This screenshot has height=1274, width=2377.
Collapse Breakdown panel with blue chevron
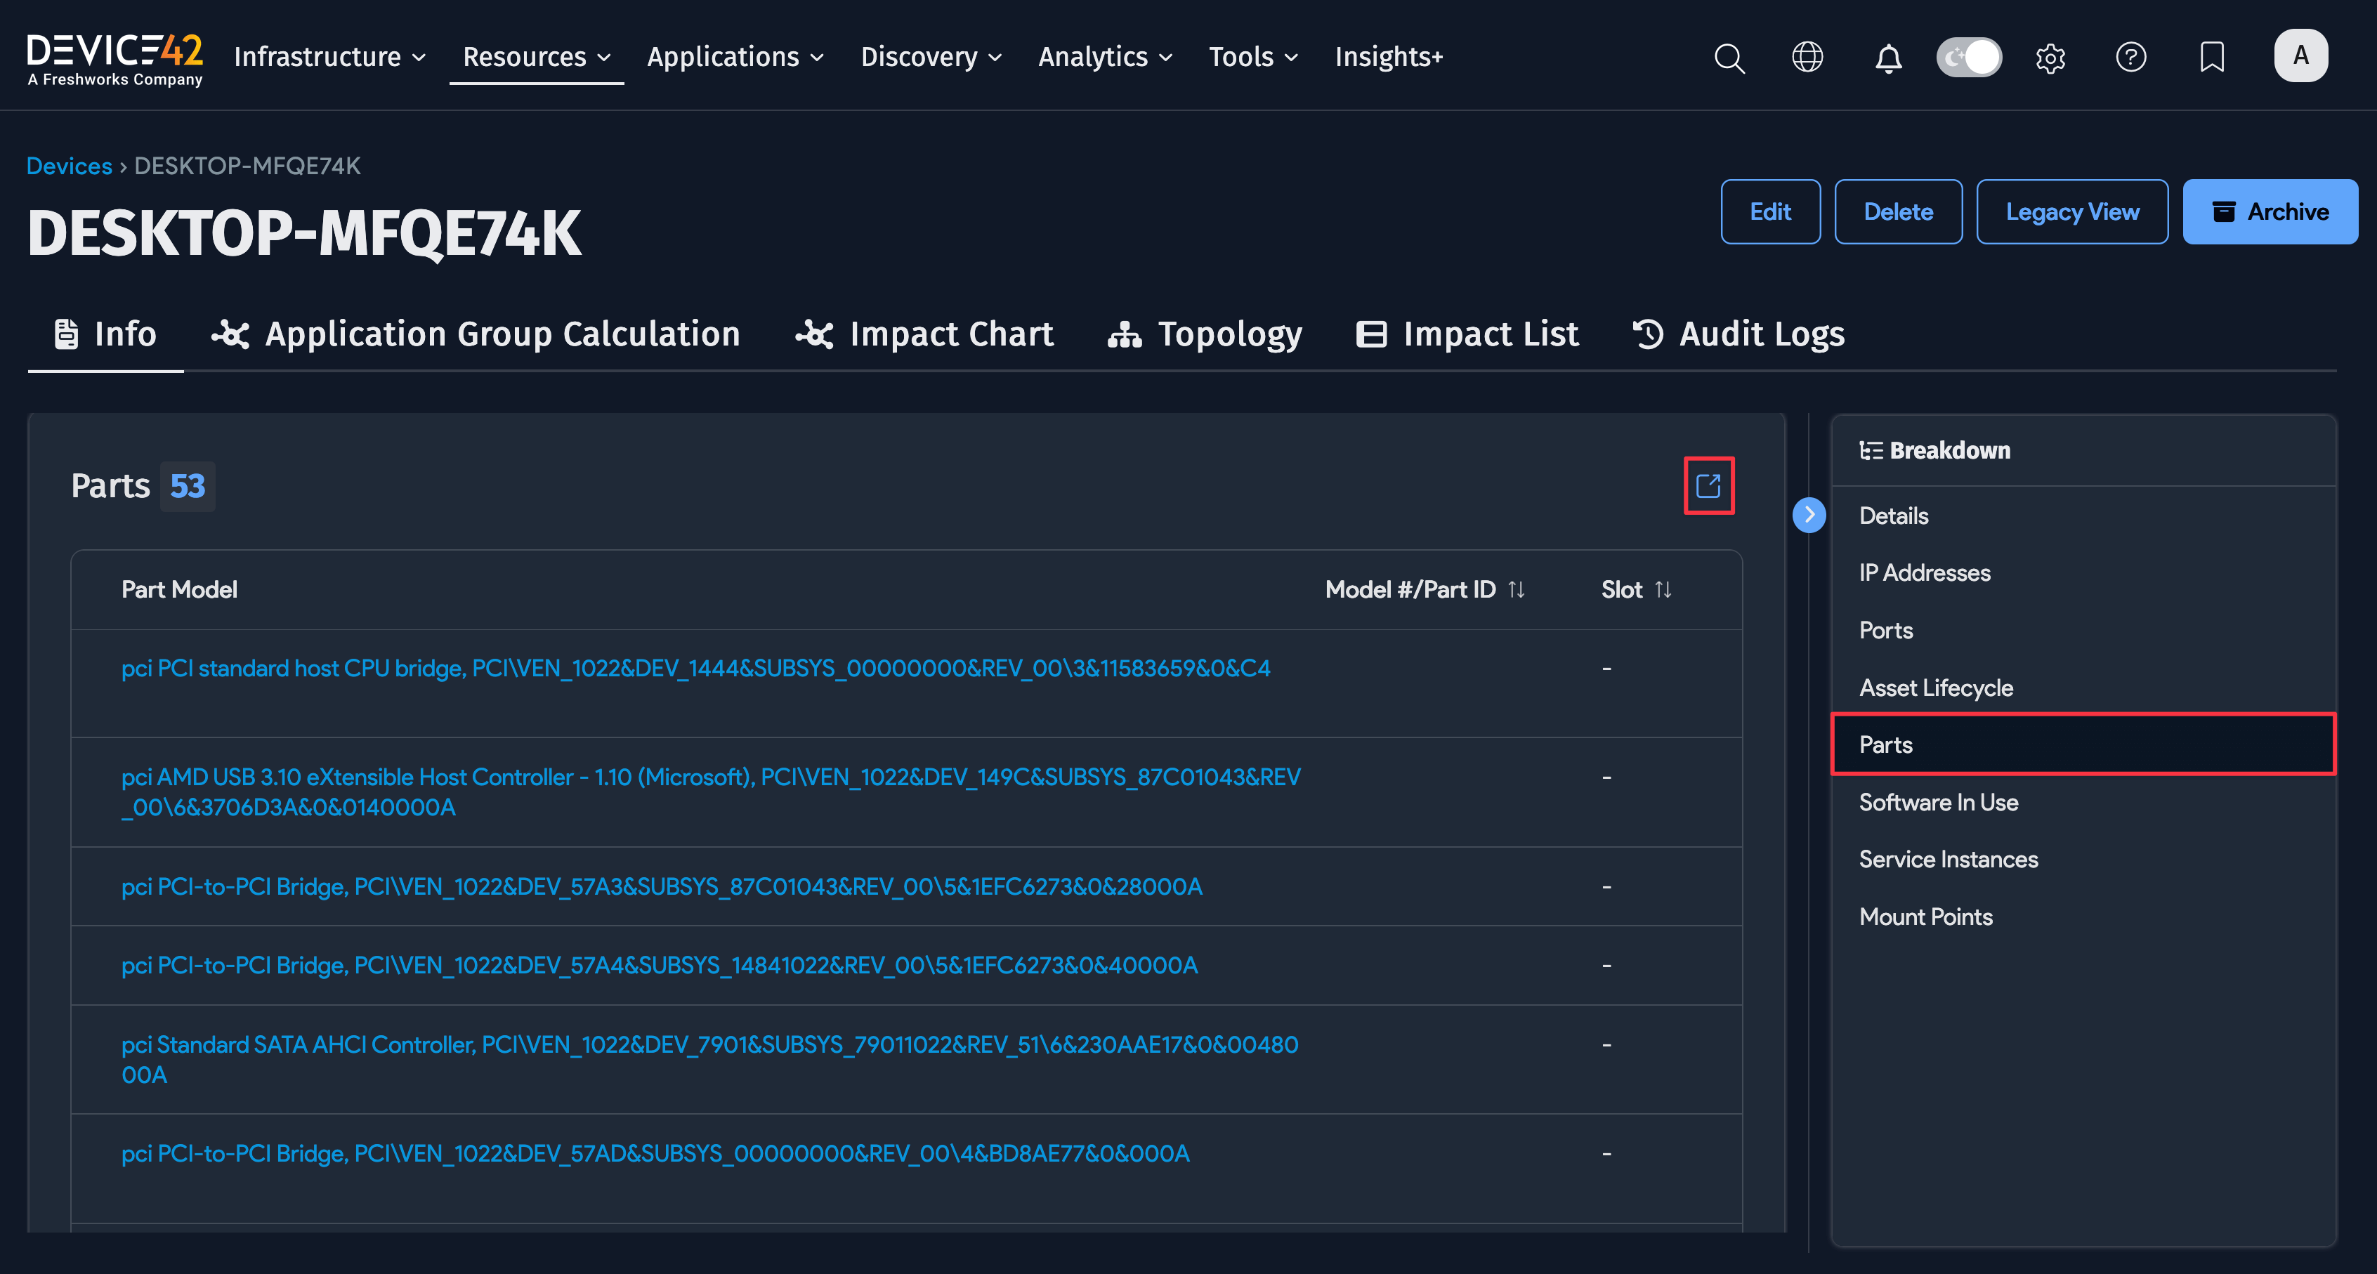(1809, 515)
